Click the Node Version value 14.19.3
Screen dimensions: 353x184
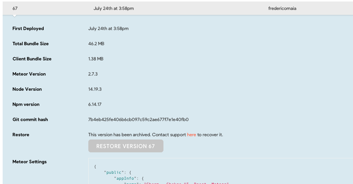[95, 89]
